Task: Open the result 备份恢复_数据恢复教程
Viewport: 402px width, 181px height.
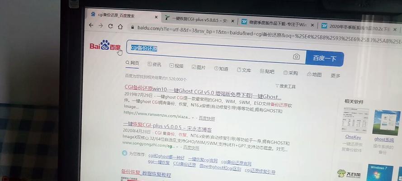Action: tap(146, 173)
